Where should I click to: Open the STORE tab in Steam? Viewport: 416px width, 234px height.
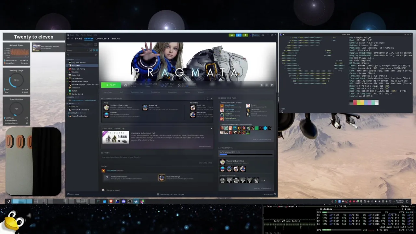click(x=78, y=38)
